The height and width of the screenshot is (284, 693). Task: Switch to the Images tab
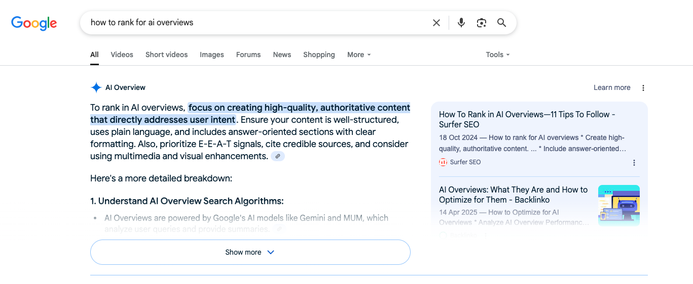click(212, 55)
